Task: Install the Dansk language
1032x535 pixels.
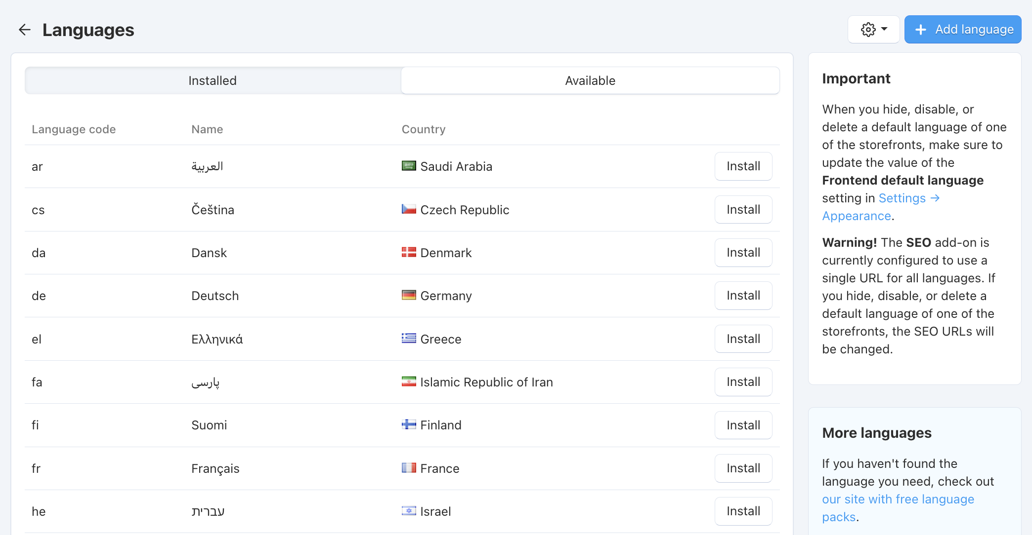Action: point(743,253)
